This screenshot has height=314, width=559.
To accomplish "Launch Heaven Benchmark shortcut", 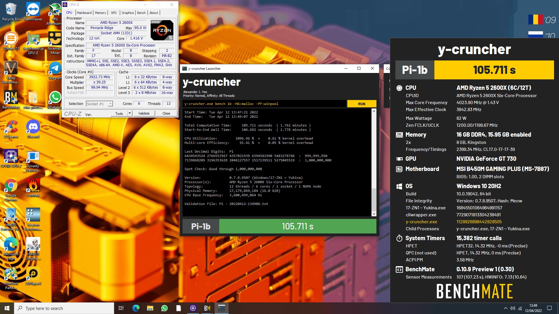I will 33,219.
